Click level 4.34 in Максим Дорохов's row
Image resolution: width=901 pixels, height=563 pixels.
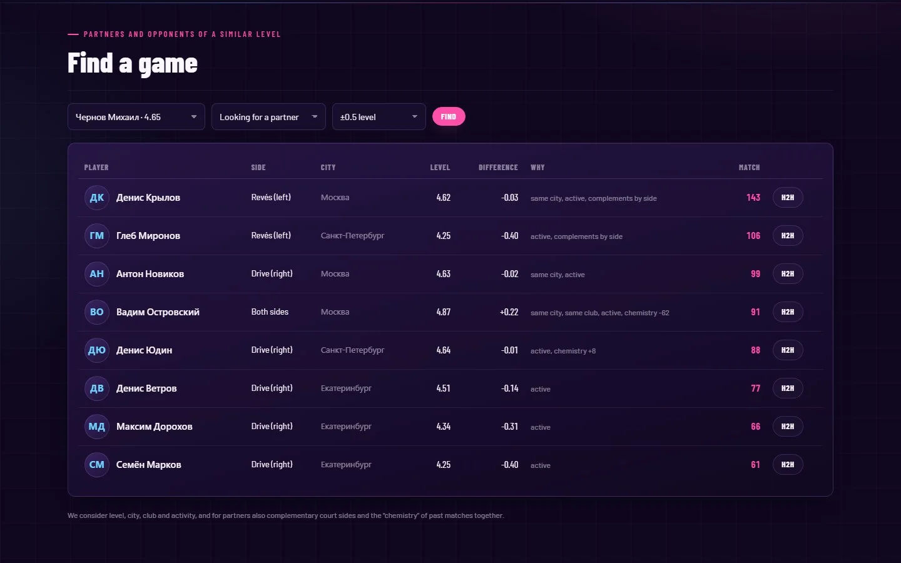(x=444, y=427)
